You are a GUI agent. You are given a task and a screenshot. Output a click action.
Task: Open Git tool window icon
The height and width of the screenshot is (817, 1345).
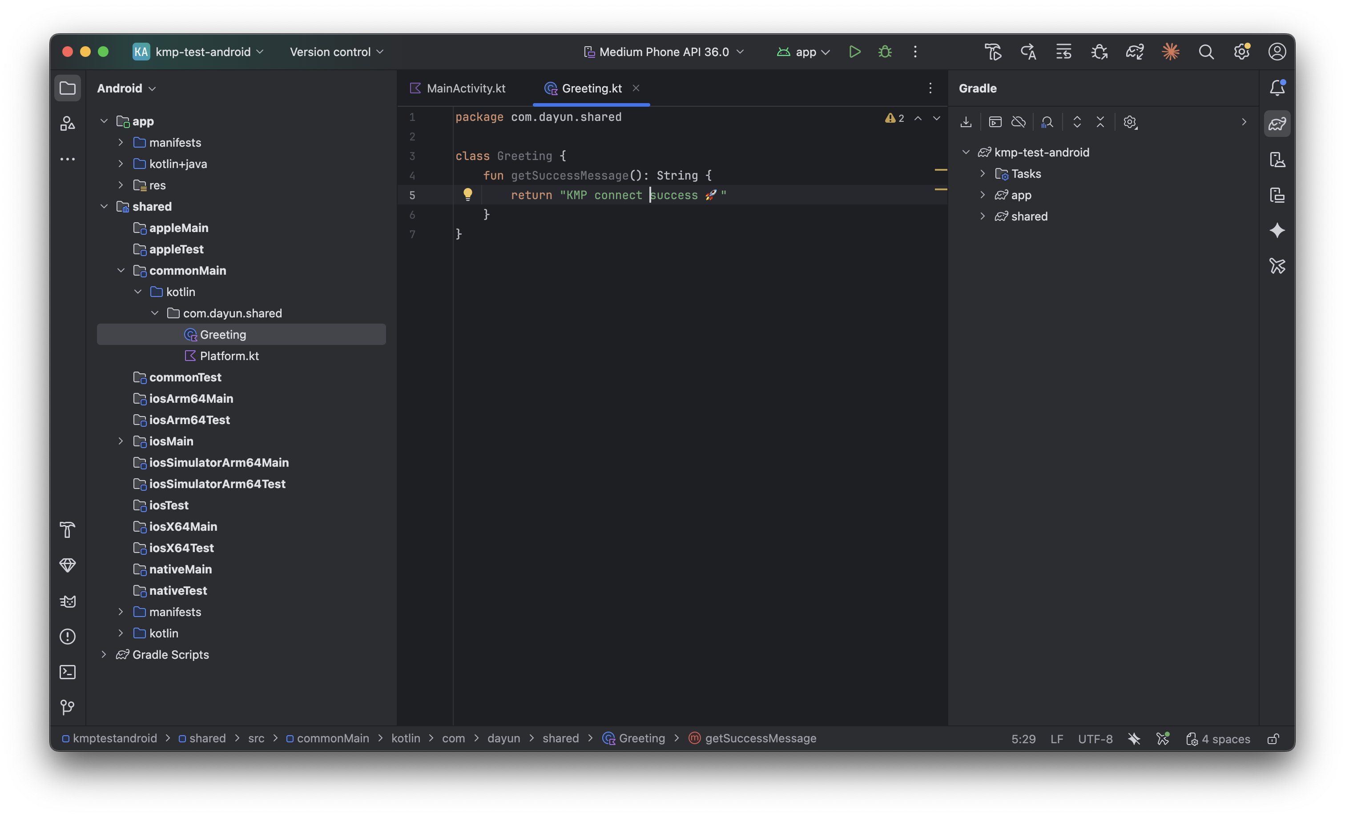[67, 707]
